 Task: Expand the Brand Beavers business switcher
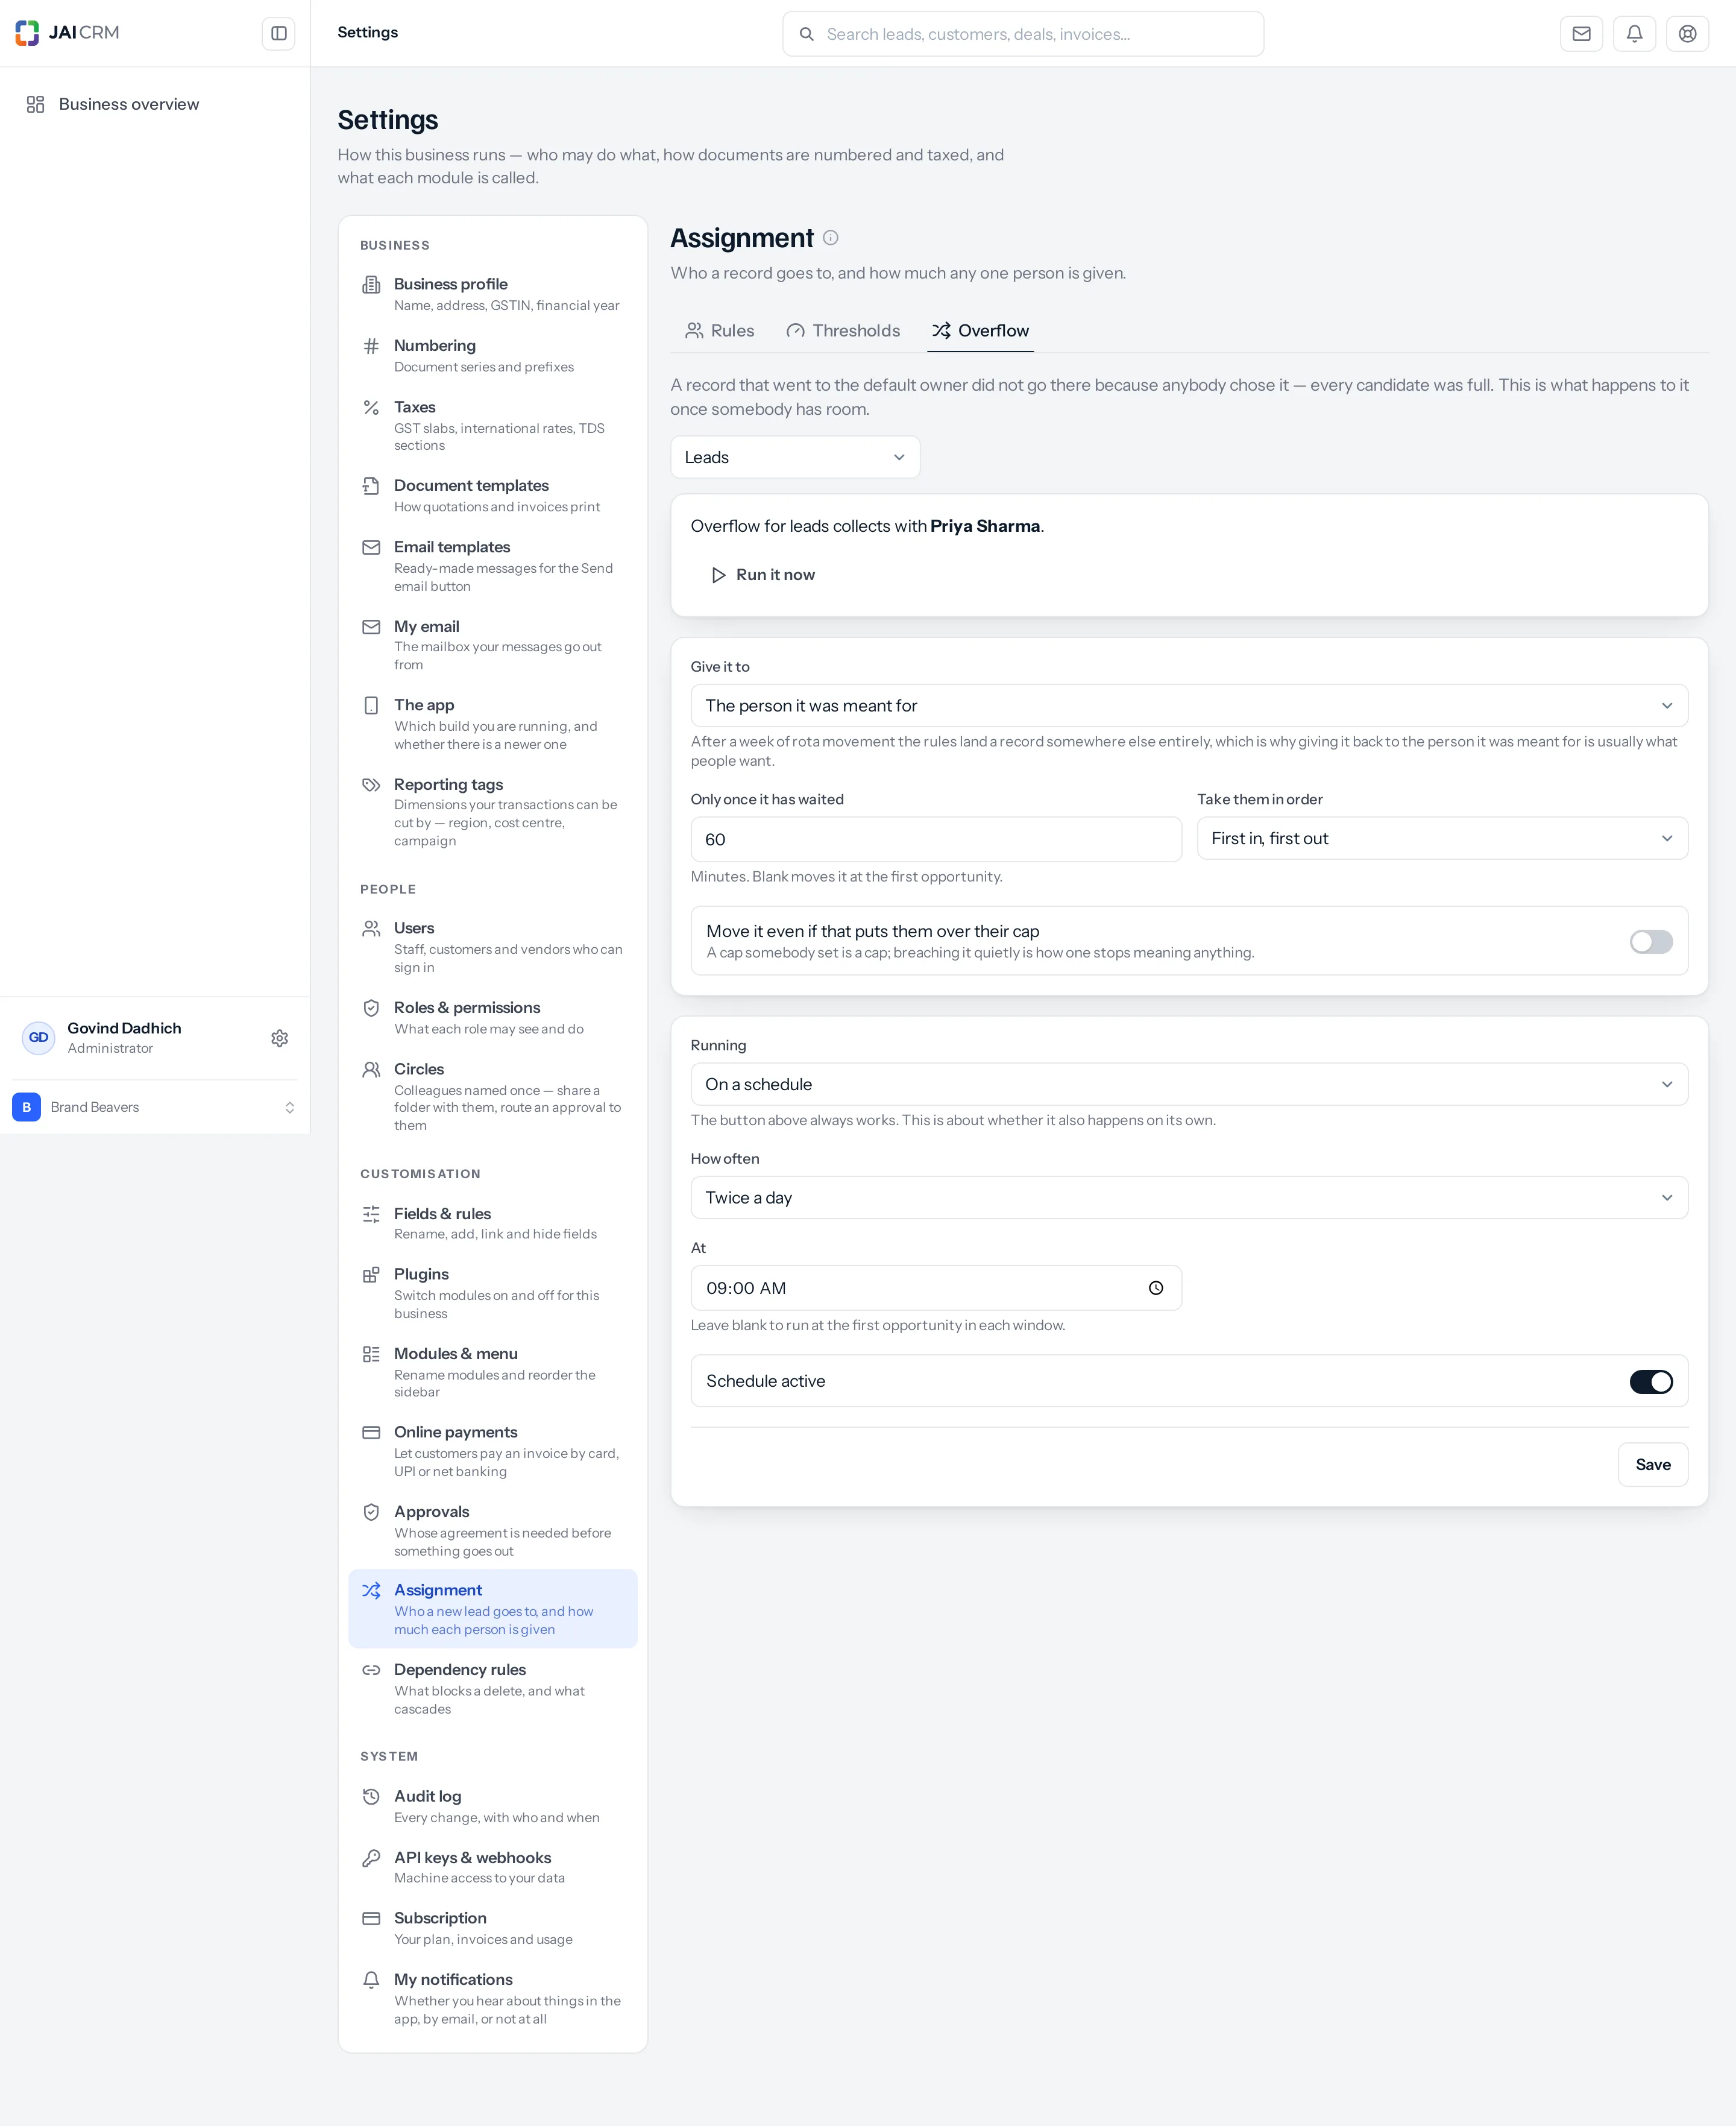tap(155, 1107)
